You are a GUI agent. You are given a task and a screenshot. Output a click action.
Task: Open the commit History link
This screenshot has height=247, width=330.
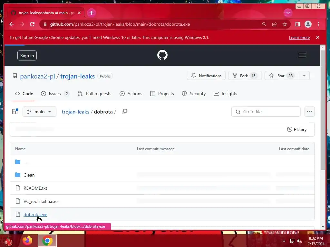(296, 129)
